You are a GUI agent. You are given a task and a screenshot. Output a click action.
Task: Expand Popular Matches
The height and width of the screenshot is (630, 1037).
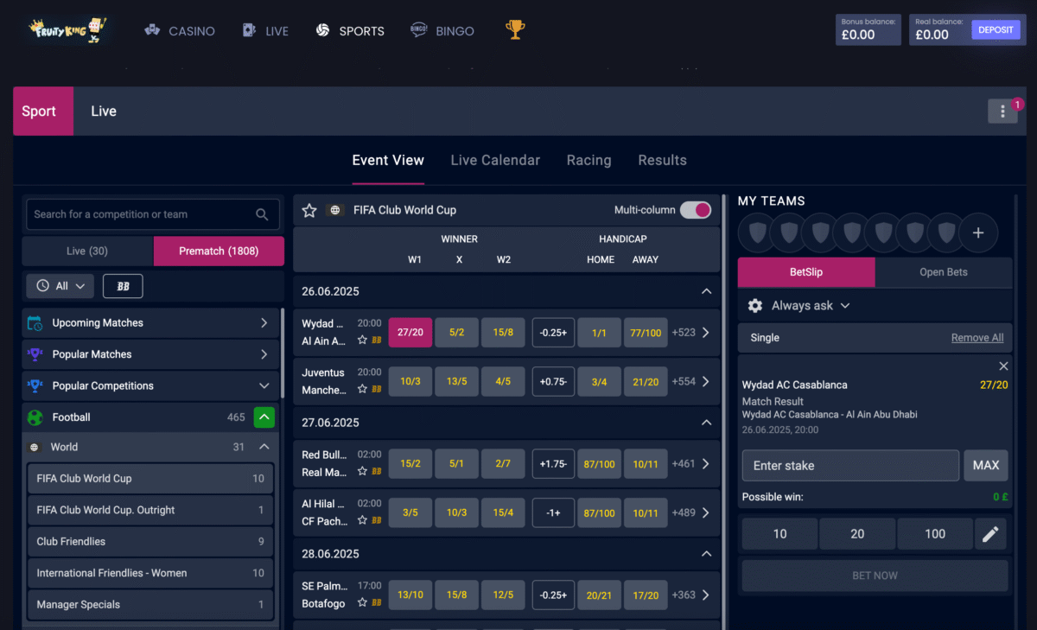pyautogui.click(x=264, y=354)
